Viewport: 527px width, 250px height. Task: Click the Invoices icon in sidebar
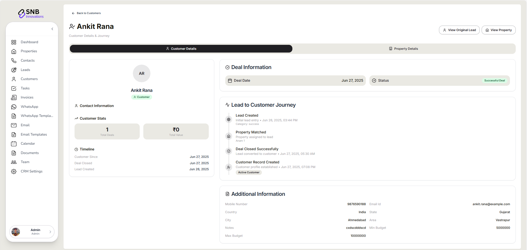click(x=14, y=97)
